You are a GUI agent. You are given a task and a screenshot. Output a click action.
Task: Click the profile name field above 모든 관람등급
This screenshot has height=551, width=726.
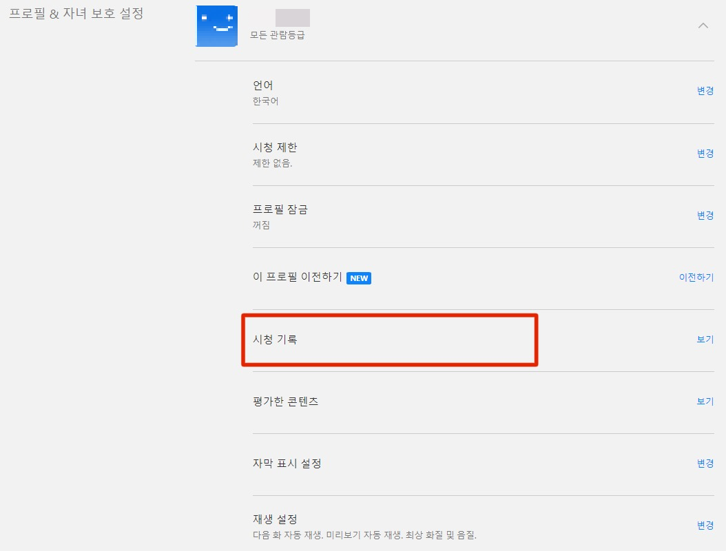pyautogui.click(x=292, y=17)
